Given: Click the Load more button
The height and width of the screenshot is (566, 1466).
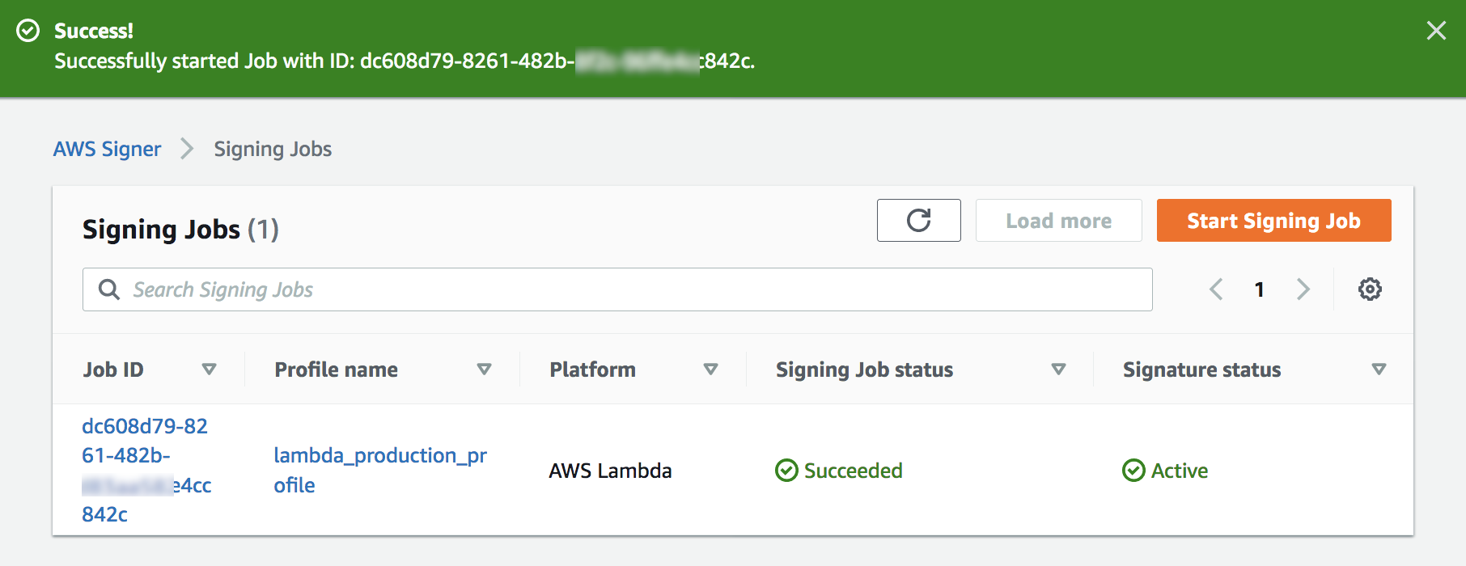Looking at the screenshot, I should [x=1058, y=221].
